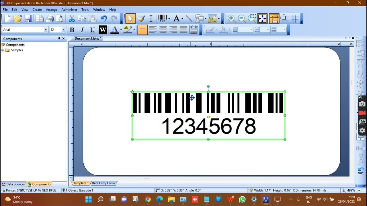Screen dimensions: 367x206
Task: Switch to Data Entry Form tab
Action: 103,183
